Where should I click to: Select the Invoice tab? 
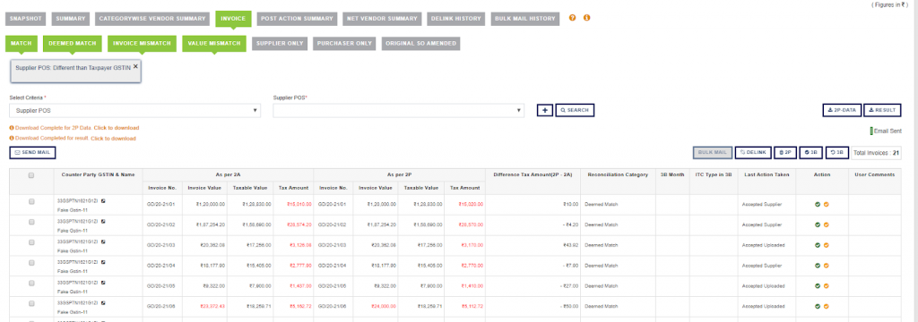click(x=233, y=19)
